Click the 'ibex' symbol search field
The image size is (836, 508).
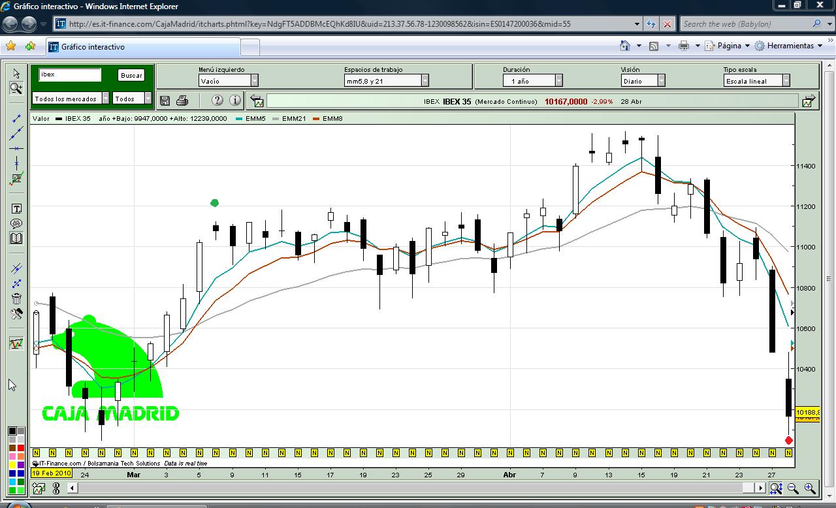tap(70, 74)
